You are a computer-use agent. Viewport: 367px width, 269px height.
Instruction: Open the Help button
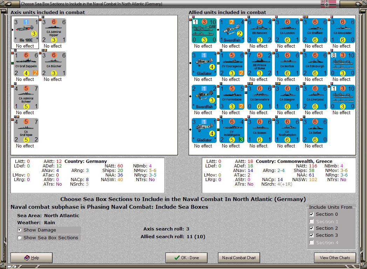pos(31,257)
